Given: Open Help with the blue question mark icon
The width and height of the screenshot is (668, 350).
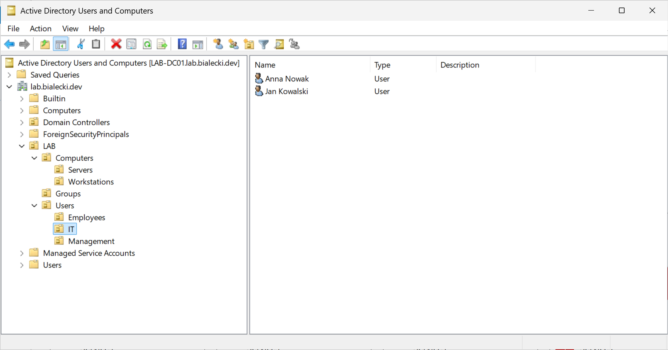Looking at the screenshot, I should (182, 44).
